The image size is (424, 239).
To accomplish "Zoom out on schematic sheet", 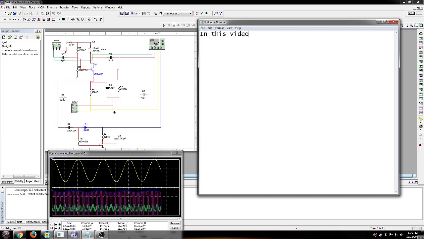I will click(x=406, y=25).
